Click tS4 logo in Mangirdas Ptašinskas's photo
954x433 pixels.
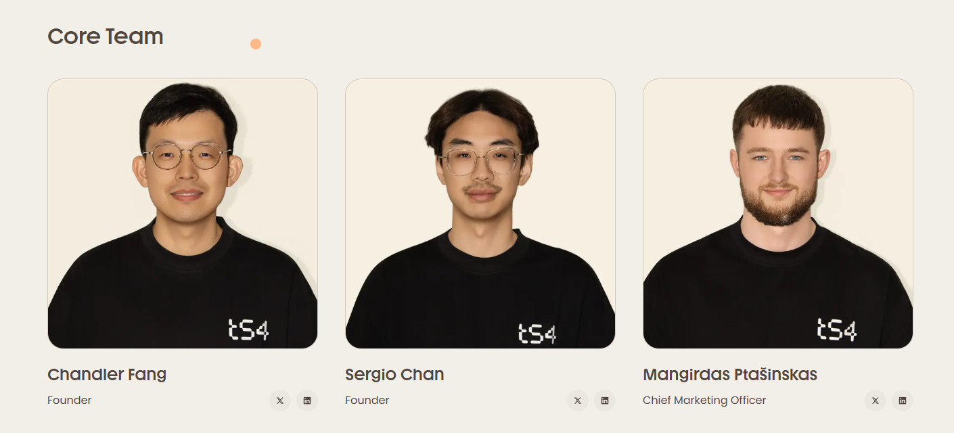point(837,329)
